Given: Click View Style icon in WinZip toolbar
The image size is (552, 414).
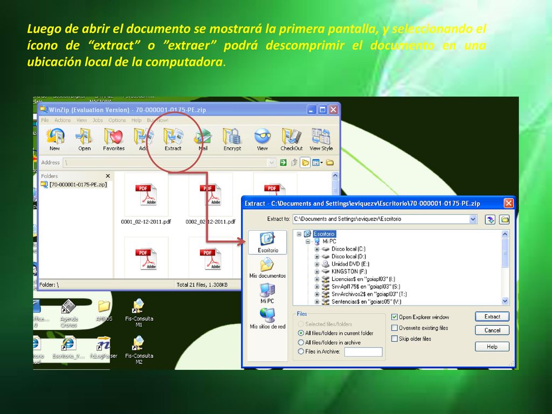Looking at the screenshot, I should click(x=321, y=140).
